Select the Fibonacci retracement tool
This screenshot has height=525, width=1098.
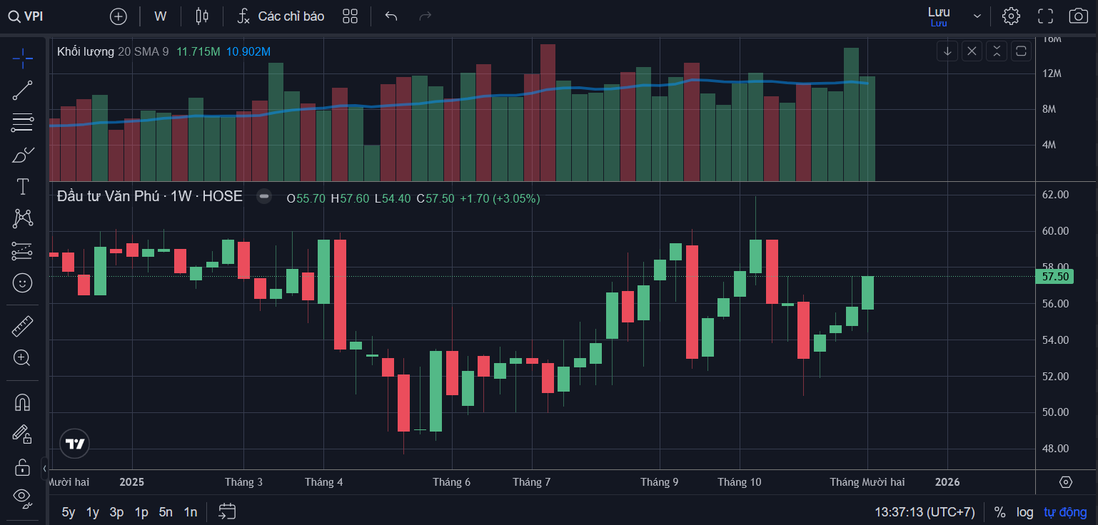click(22, 123)
